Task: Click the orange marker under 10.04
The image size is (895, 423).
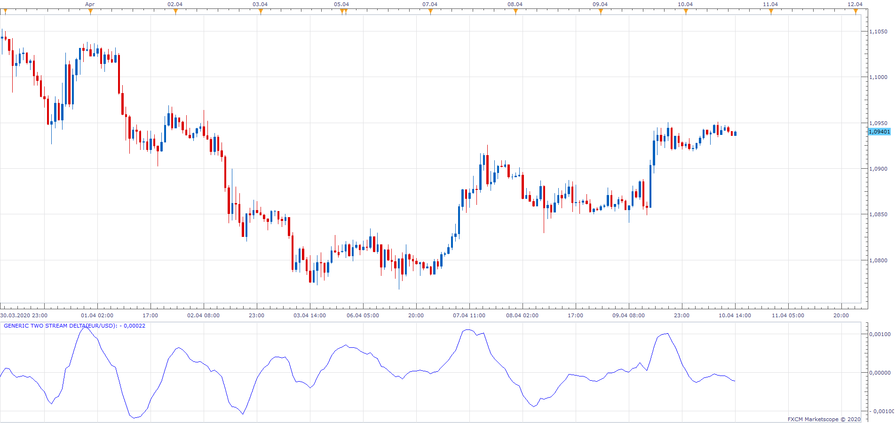Action: click(x=686, y=12)
